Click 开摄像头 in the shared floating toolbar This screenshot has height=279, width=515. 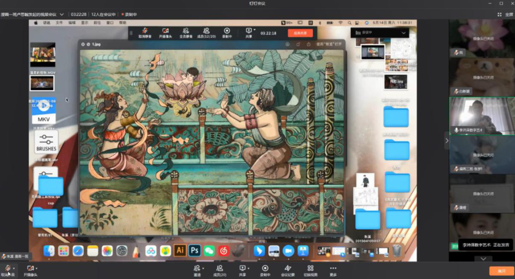(x=165, y=33)
